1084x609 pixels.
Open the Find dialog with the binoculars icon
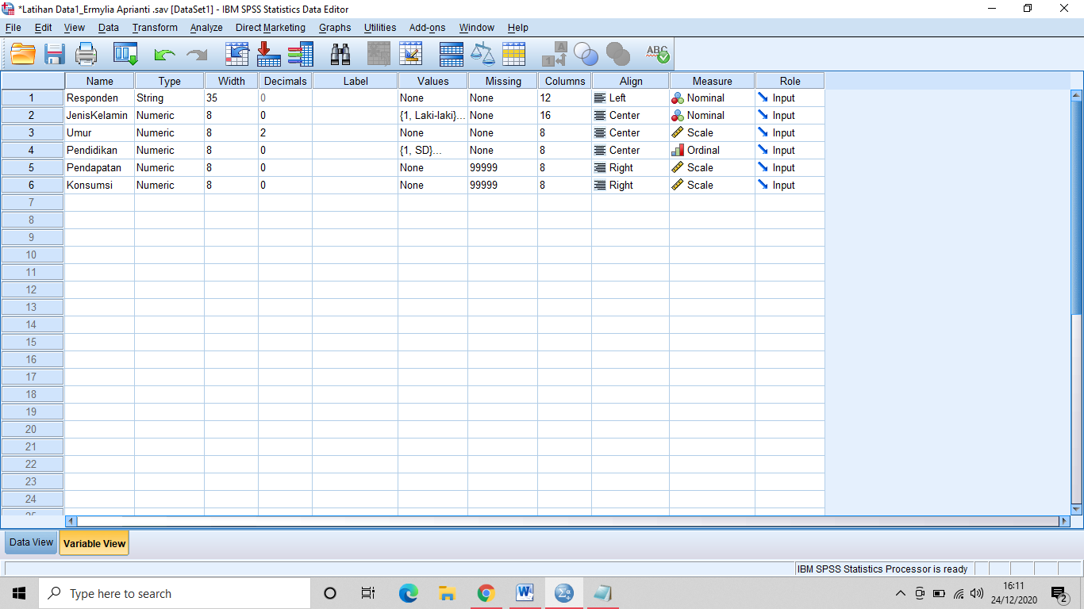[340, 53]
